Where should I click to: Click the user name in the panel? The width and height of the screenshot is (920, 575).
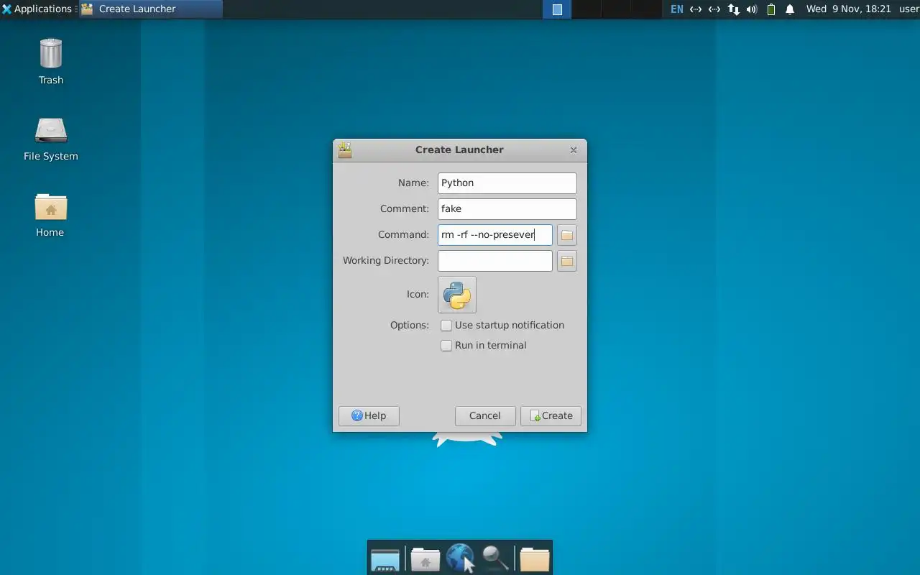coord(908,9)
